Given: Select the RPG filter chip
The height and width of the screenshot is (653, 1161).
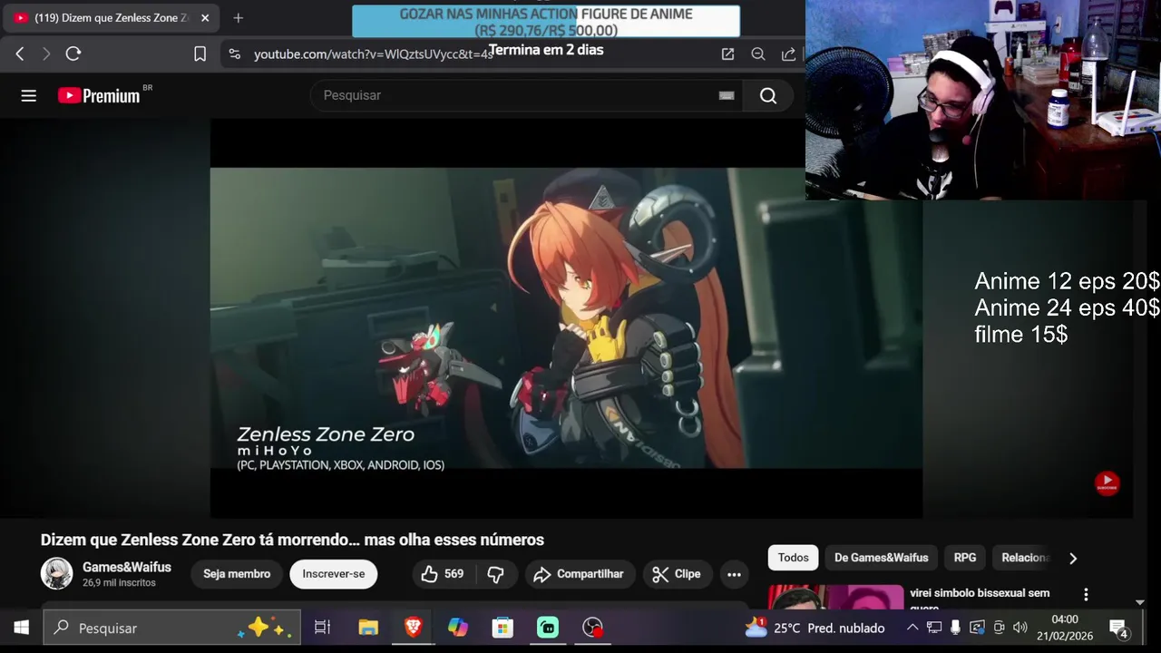Looking at the screenshot, I should pyautogui.click(x=965, y=558).
